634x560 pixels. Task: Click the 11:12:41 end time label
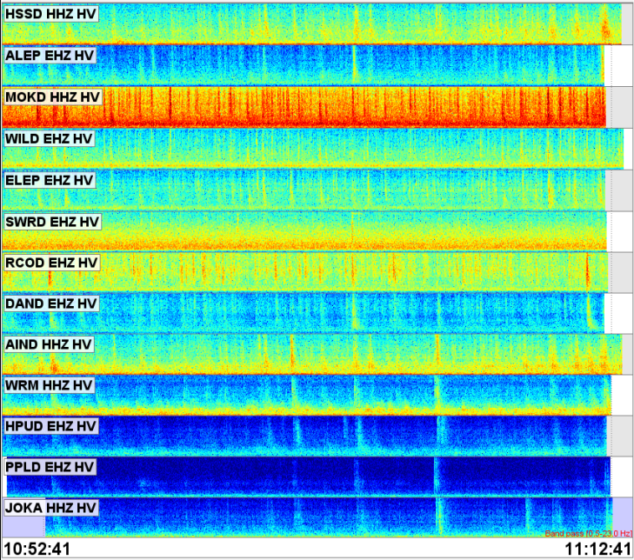click(x=597, y=549)
